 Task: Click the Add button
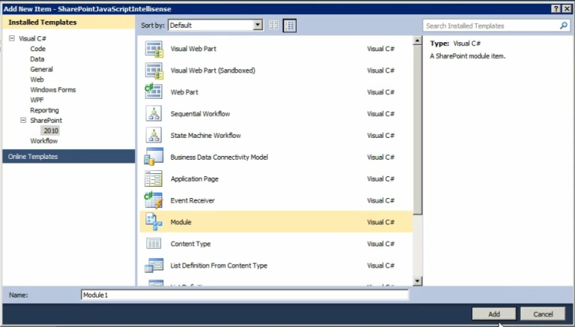pyautogui.click(x=494, y=314)
